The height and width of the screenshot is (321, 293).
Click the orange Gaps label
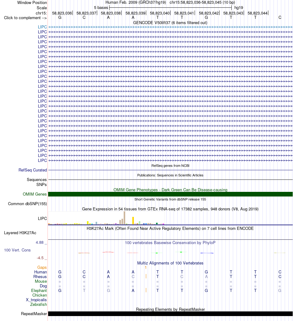[x=42, y=267]
